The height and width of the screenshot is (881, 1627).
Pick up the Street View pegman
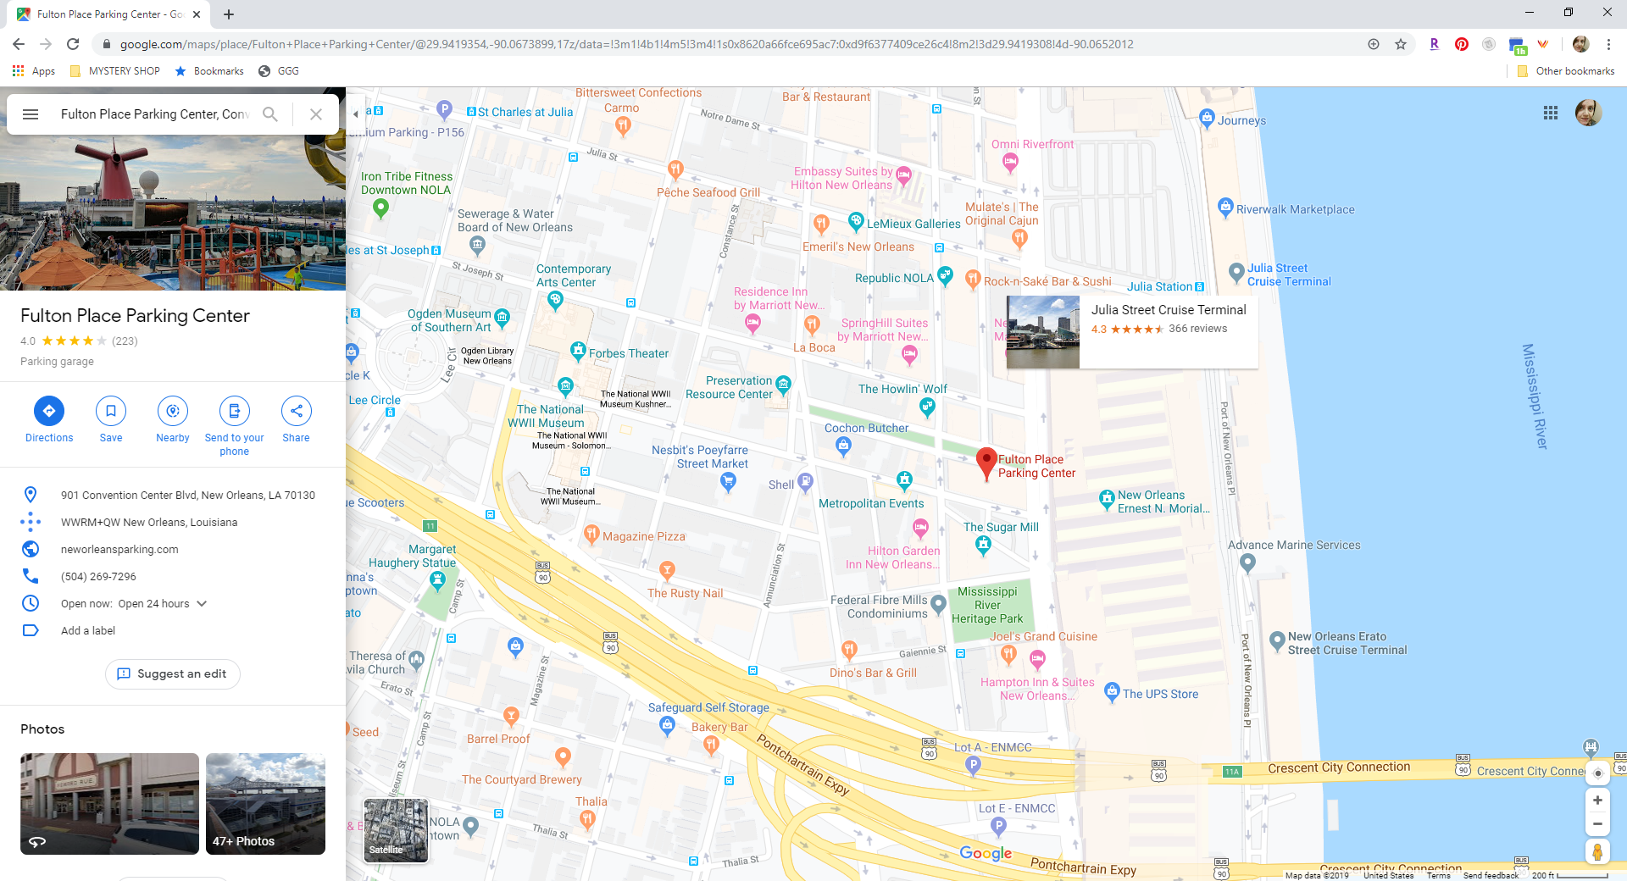tap(1597, 852)
